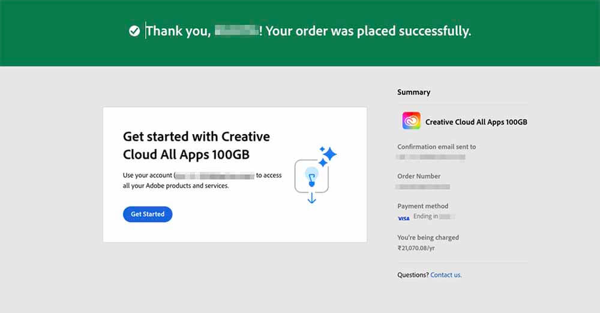Click the blurred account email in the card
600x313 pixels.
click(215, 176)
